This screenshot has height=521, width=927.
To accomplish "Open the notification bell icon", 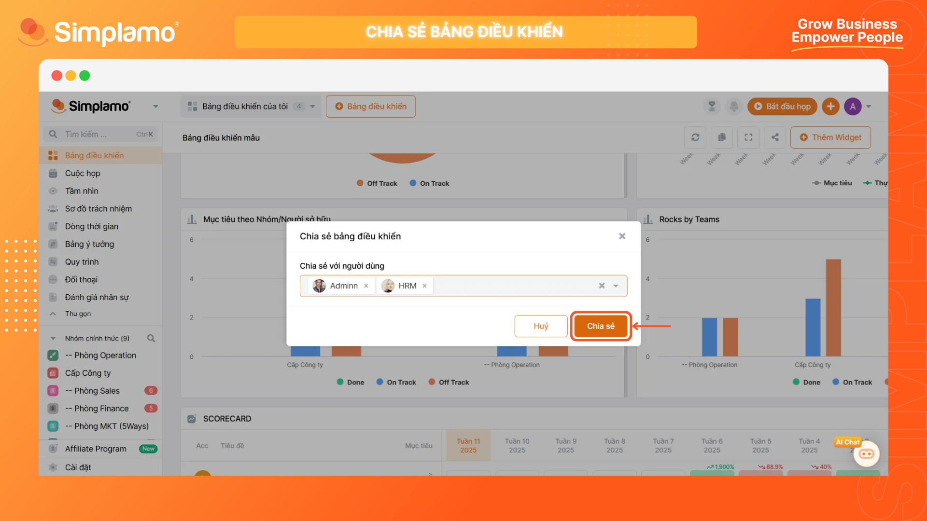I will [734, 106].
